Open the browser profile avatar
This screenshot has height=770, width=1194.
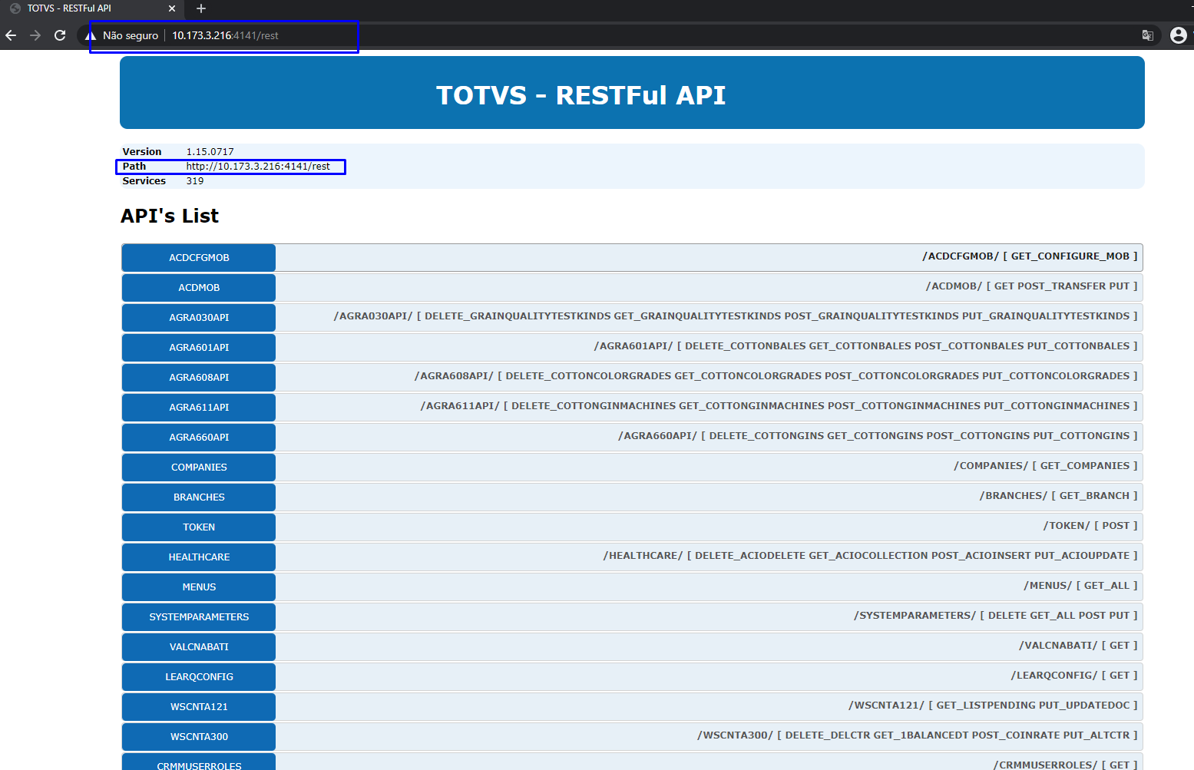click(x=1179, y=35)
